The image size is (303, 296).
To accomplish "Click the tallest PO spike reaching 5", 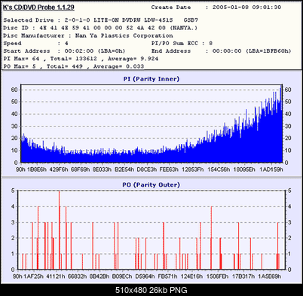I will (60, 230).
